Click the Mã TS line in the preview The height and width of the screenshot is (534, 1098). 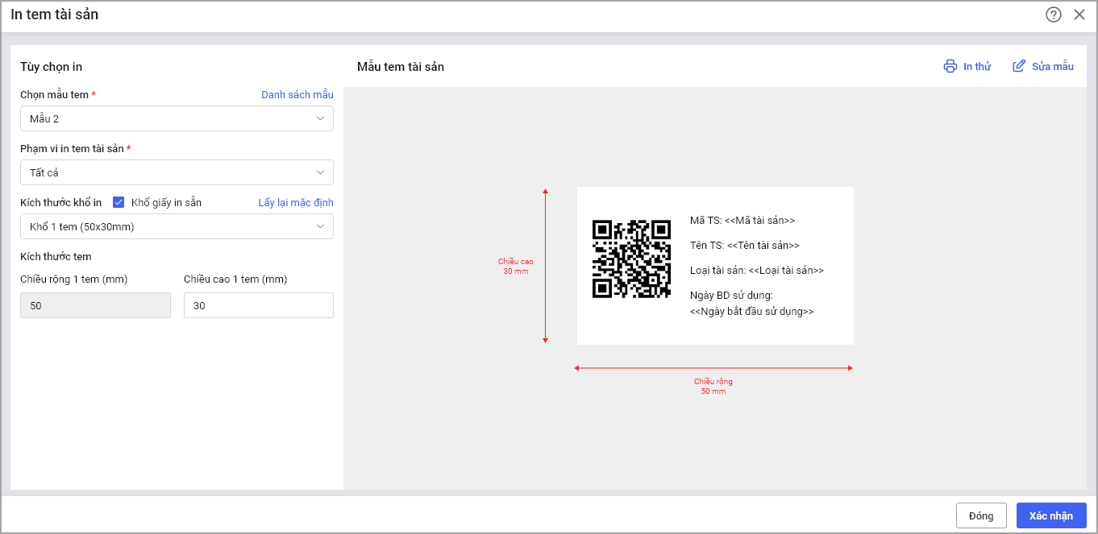coord(742,220)
